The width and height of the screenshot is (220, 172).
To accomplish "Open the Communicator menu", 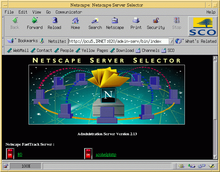I will click(69, 12).
